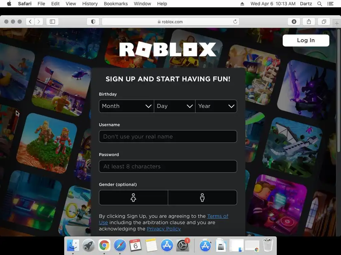
Task: Open the Bookmarks menu
Action: point(116,4)
